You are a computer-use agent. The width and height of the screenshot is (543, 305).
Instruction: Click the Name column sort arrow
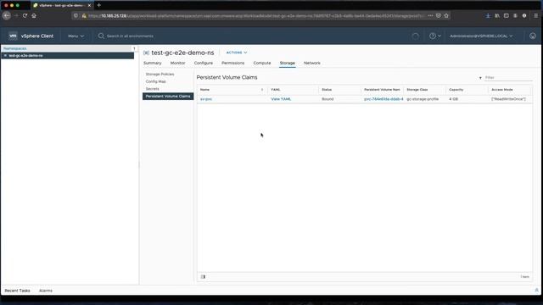point(262,90)
